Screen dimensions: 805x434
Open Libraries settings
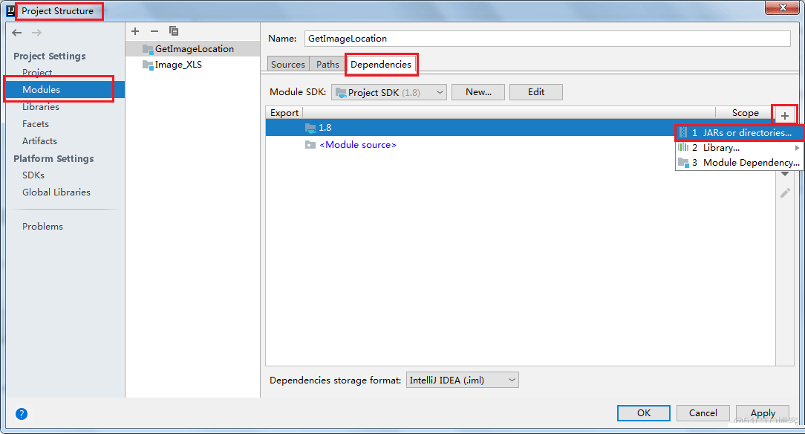(41, 107)
